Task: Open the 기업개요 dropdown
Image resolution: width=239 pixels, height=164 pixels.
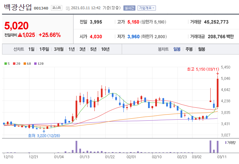Action: tap(146, 8)
